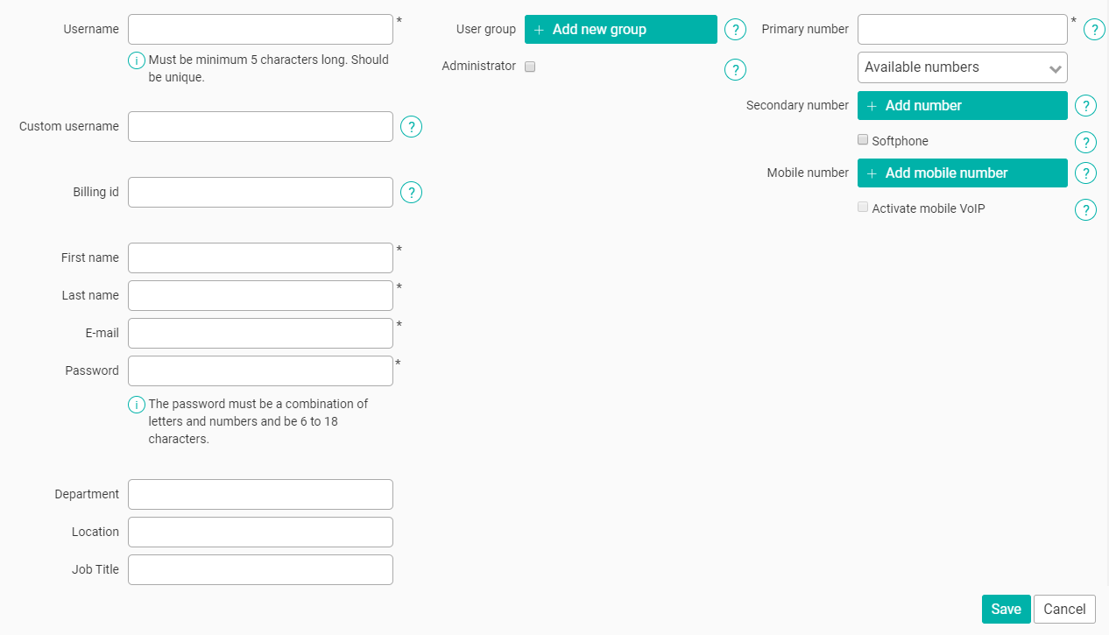Click help icon beside Billing id field
The image size is (1109, 635).
tap(411, 193)
